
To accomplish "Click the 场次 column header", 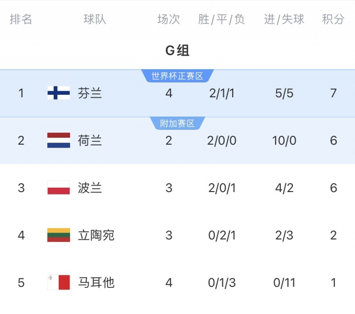I will click(169, 19).
